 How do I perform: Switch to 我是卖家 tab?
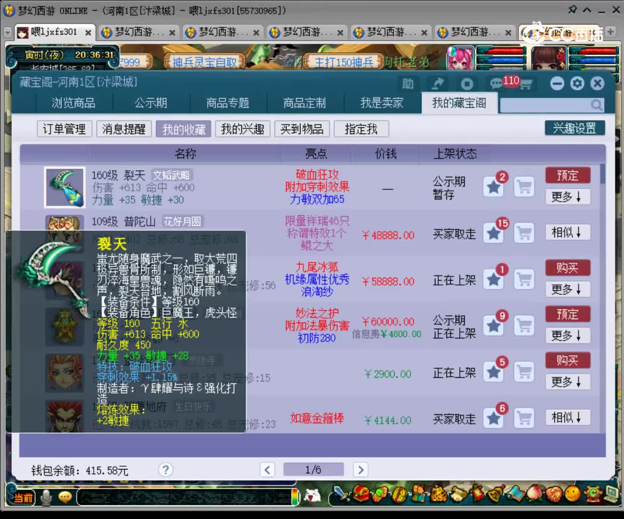click(x=382, y=103)
